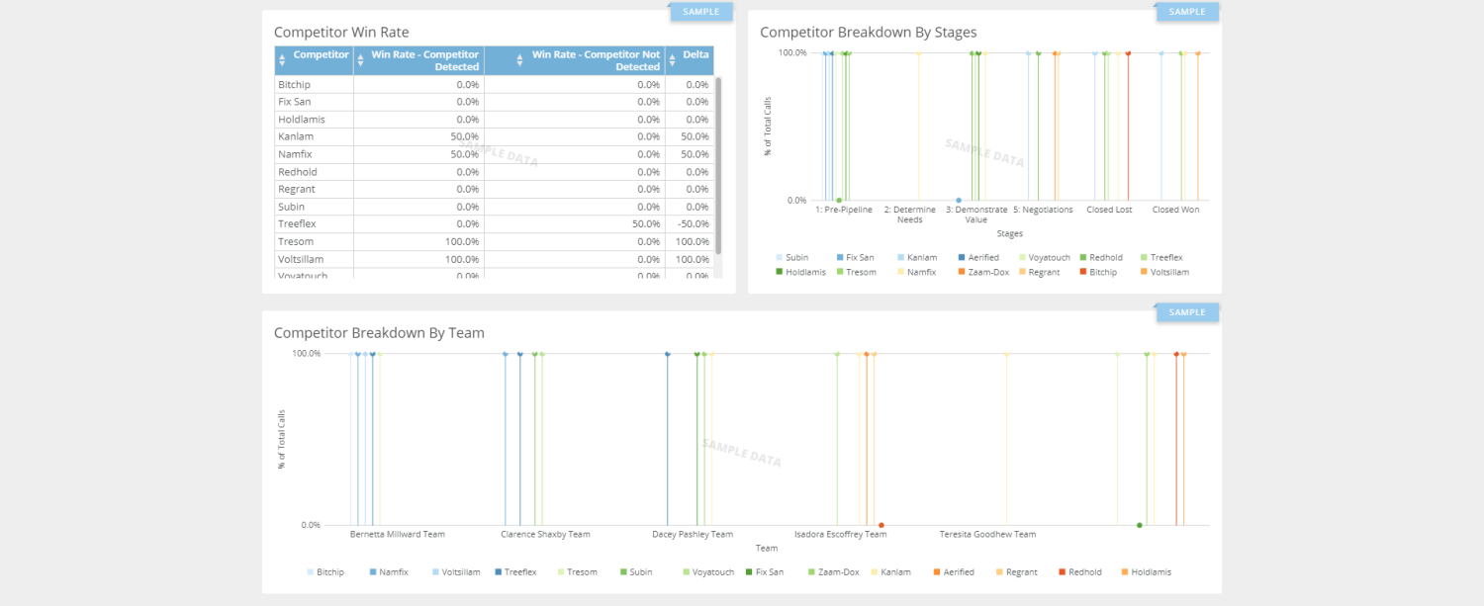
Task: Click the Voltsillam competitor name in table
Action: (x=302, y=259)
